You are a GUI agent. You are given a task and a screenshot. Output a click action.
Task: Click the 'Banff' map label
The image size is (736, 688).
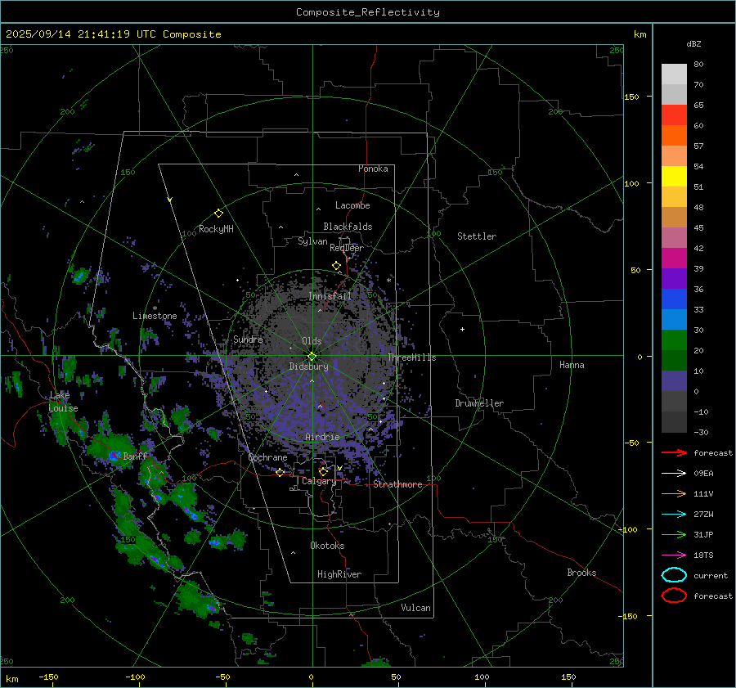(x=135, y=456)
